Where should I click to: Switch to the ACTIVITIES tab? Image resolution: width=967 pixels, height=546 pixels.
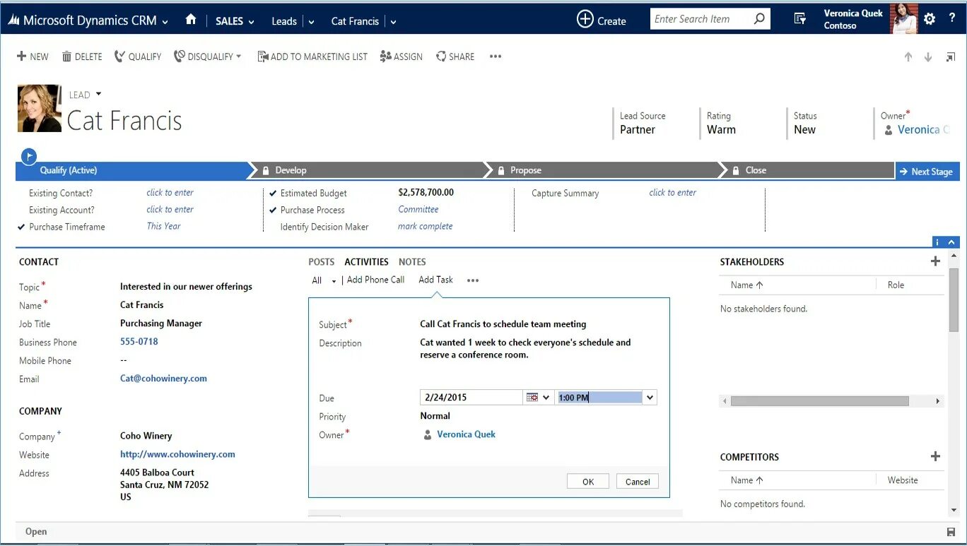pos(367,261)
